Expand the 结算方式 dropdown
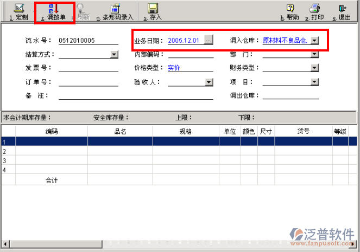The image size is (360, 252). 114,54
